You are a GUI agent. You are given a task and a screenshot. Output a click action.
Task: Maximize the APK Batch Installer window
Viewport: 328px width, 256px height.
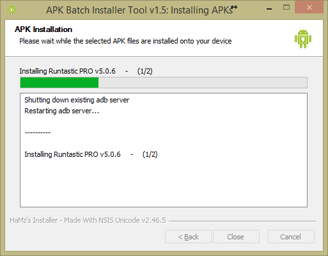[x=286, y=8]
